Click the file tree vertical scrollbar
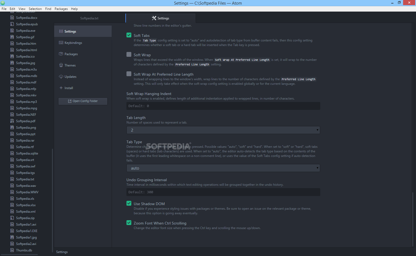This screenshot has width=416, height=256. click(52, 201)
